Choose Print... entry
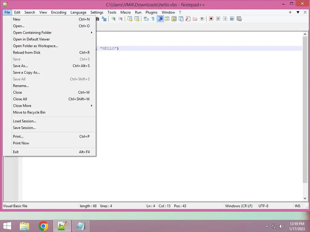 (49, 137)
